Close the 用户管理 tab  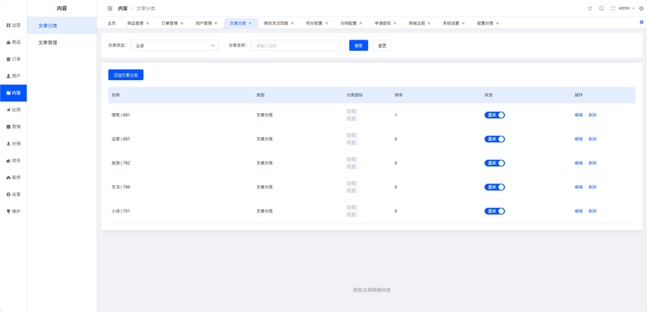point(216,23)
